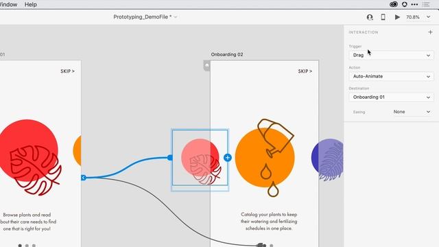Open the Trigger dropdown set to Drag
The height and width of the screenshot is (247, 439).
click(391, 55)
